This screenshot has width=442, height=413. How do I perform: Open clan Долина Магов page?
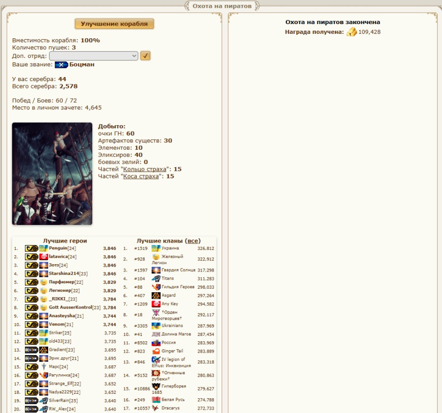coord(176,334)
